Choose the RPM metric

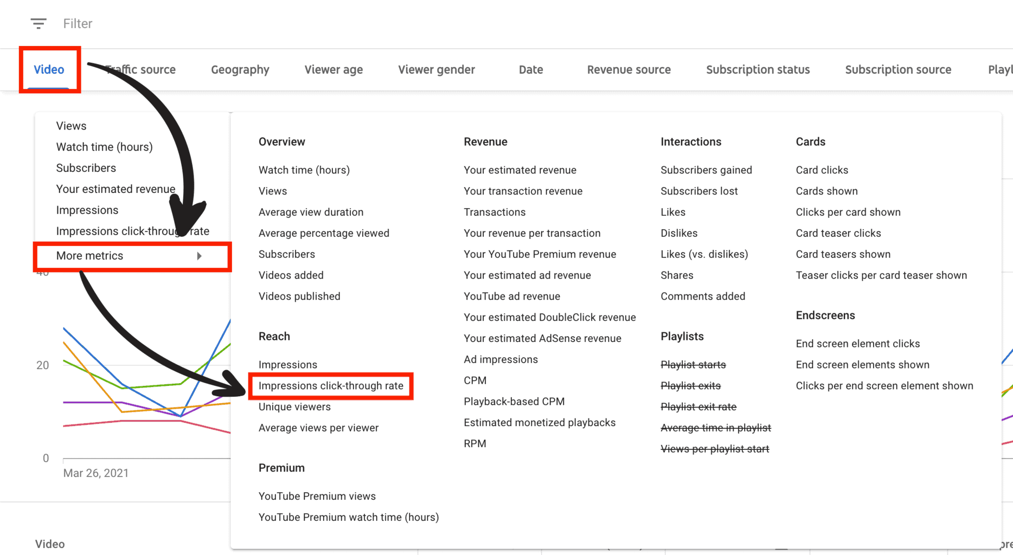point(475,443)
